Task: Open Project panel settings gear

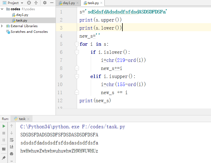Action: pos(45,3)
